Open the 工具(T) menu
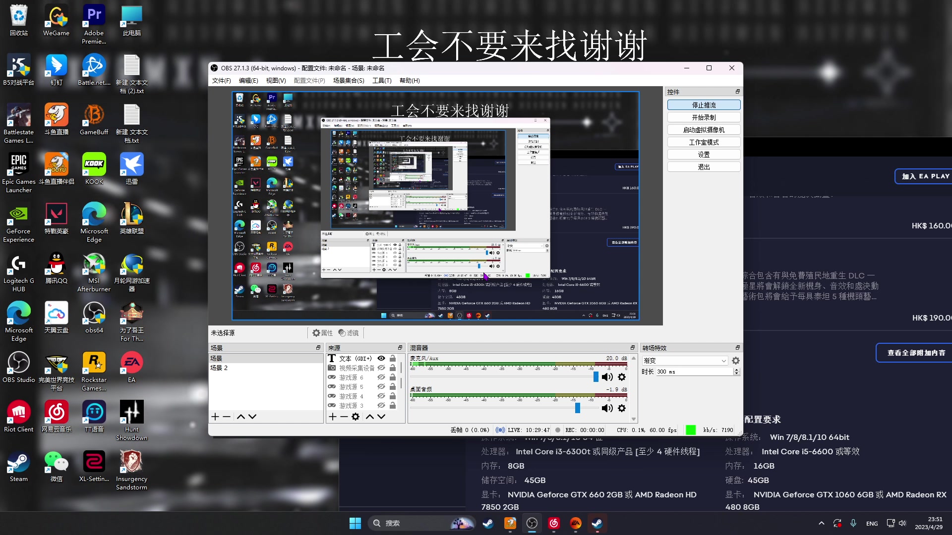This screenshot has height=535, width=952. [382, 81]
